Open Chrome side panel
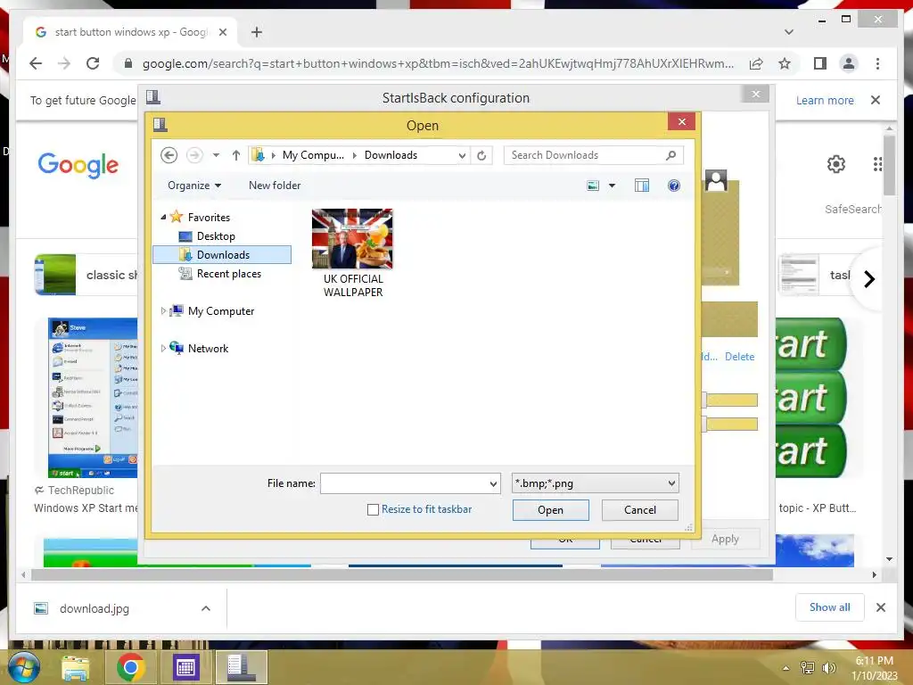 tap(820, 63)
